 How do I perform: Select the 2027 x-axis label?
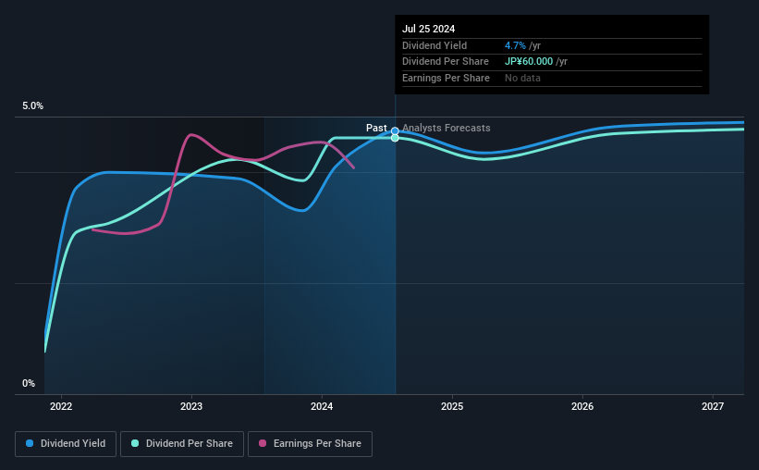coord(713,406)
